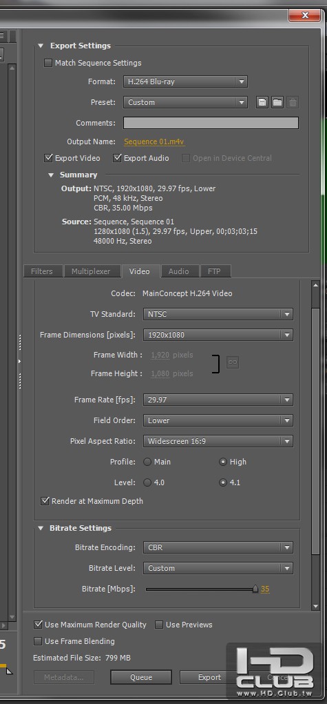Switch to the Multiplexer tab
This screenshot has height=704, width=327.
[92, 271]
